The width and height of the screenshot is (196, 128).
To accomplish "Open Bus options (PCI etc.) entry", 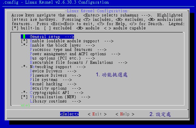I will 55,58.
